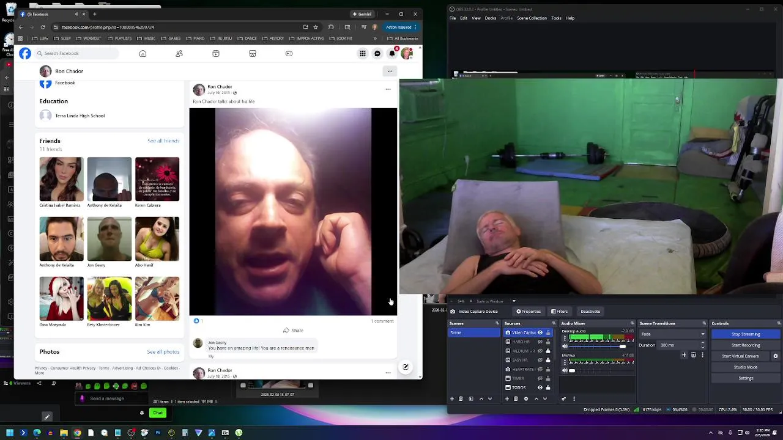The image size is (783, 440).
Task: Open OBS Scene Collection menu
Action: 532,18
